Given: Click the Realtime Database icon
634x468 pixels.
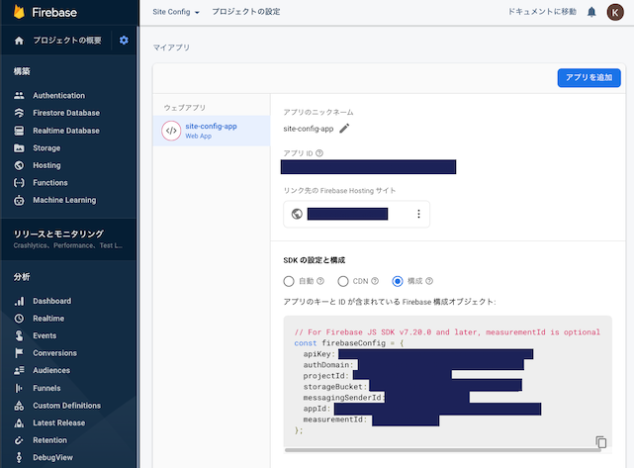Looking at the screenshot, I should coord(19,131).
